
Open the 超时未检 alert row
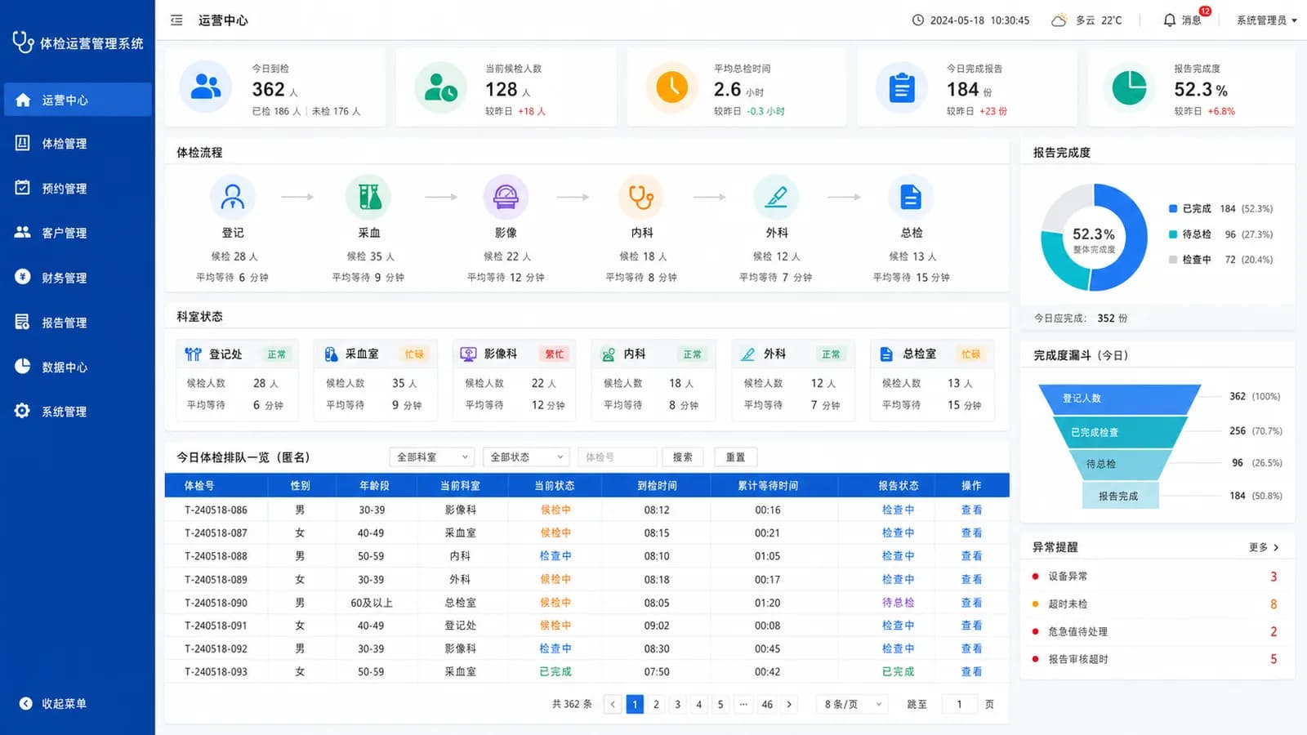tap(1156, 604)
